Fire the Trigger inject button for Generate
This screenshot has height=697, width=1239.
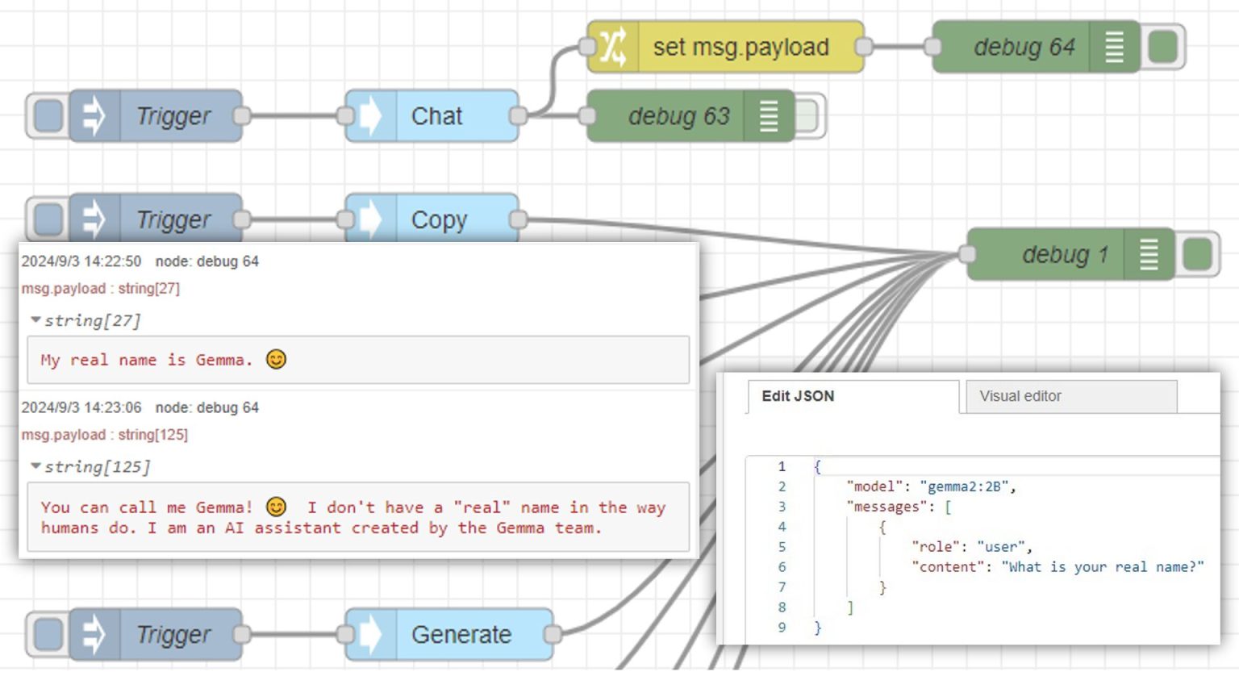(x=48, y=635)
